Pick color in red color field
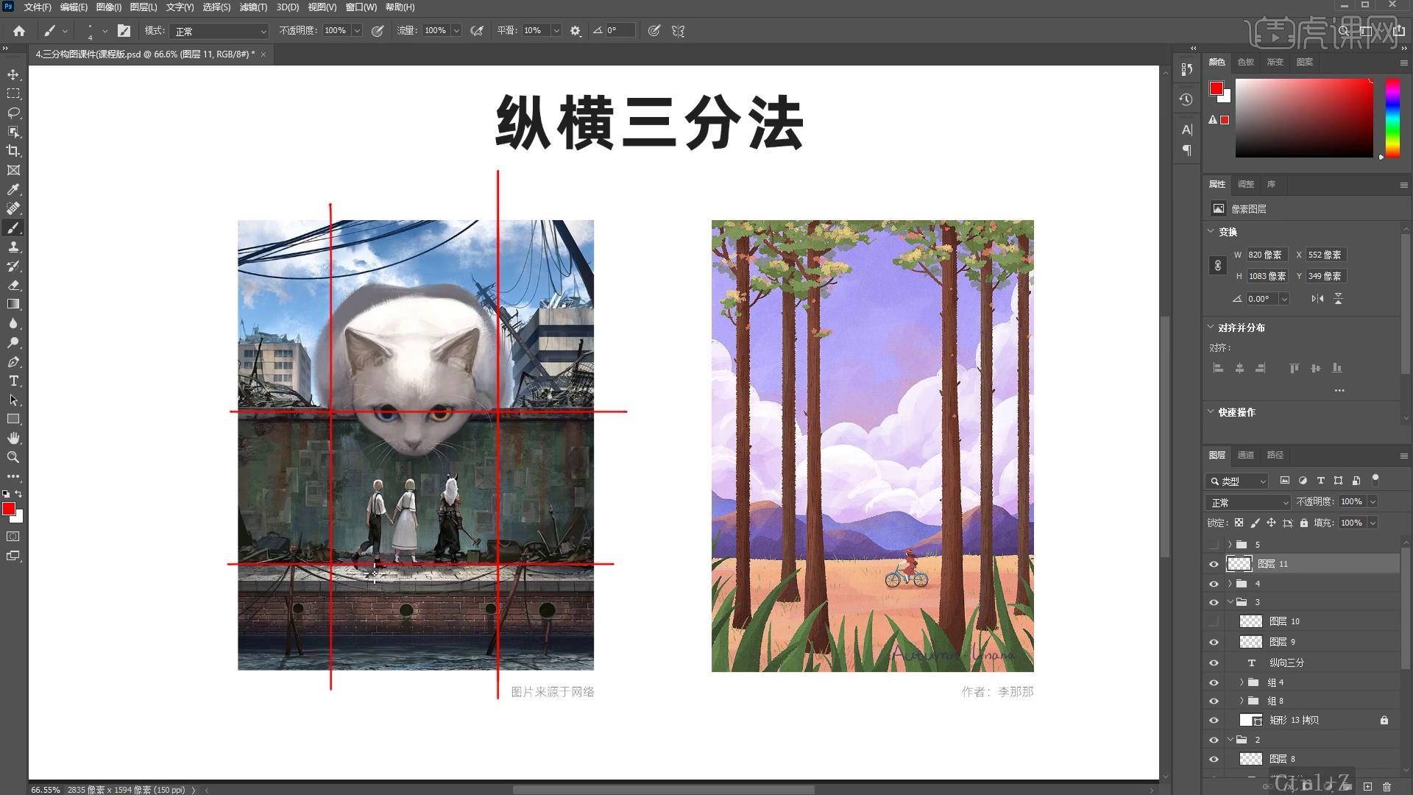1413x795 pixels. 1304,118
